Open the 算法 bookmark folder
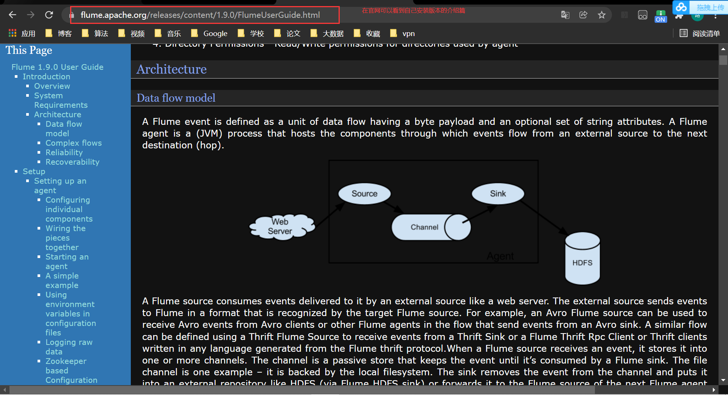Screen dimensions: 728x395 coord(95,33)
